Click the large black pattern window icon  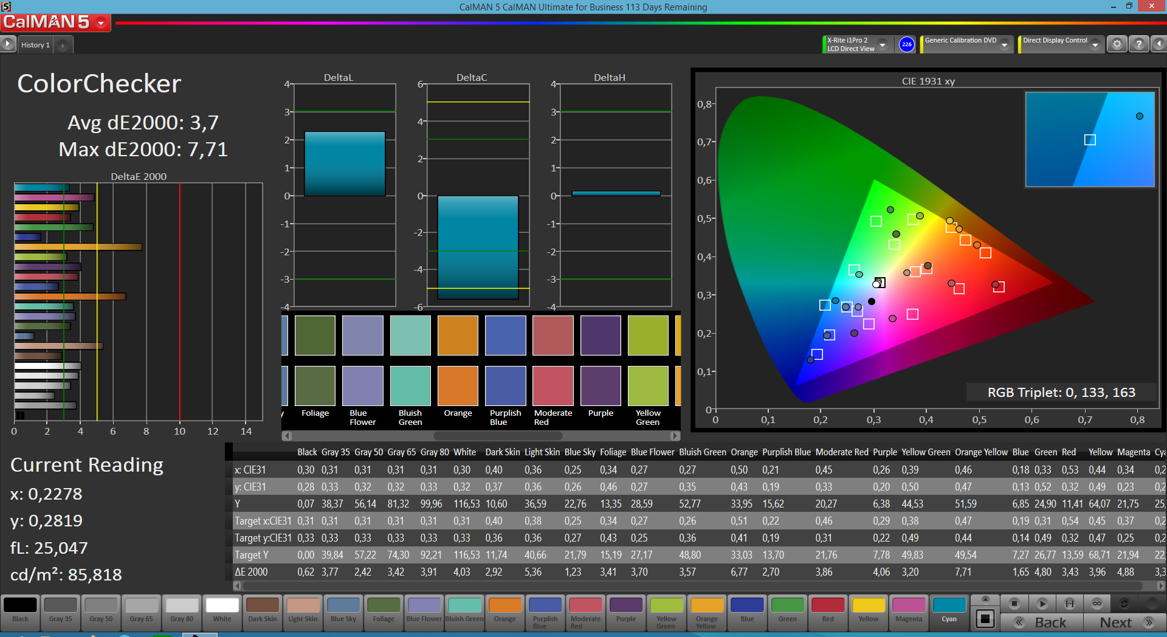pyautogui.click(x=985, y=619)
